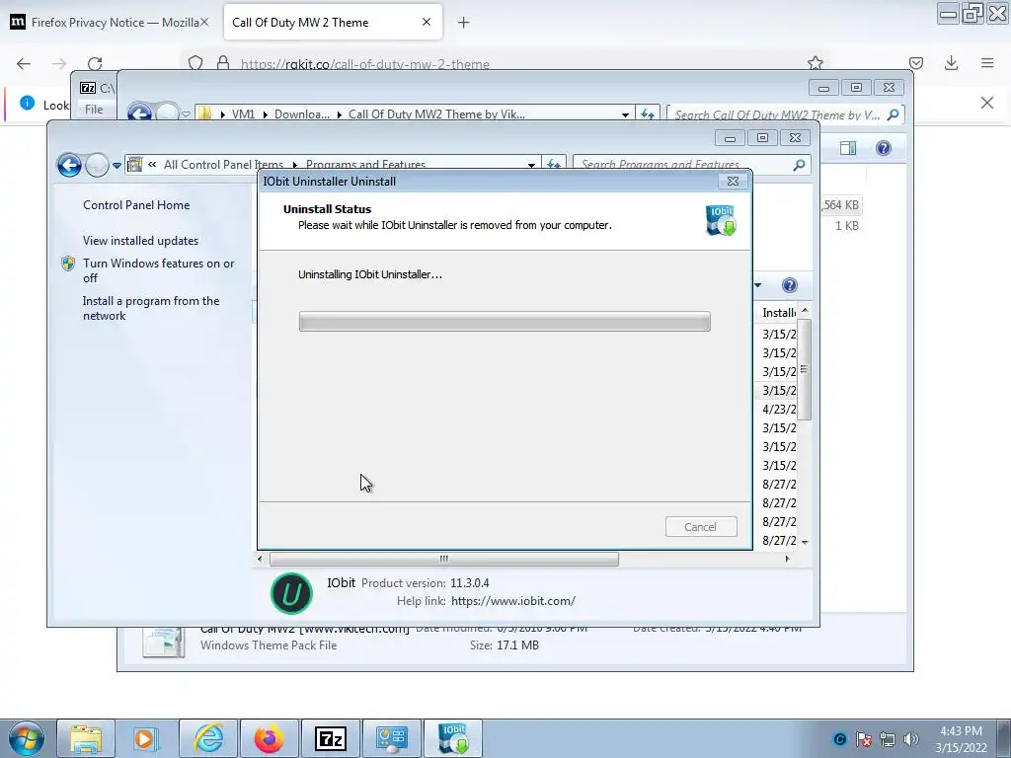The height and width of the screenshot is (758, 1011).
Task: Click the padlock site info icon
Action: (223, 62)
